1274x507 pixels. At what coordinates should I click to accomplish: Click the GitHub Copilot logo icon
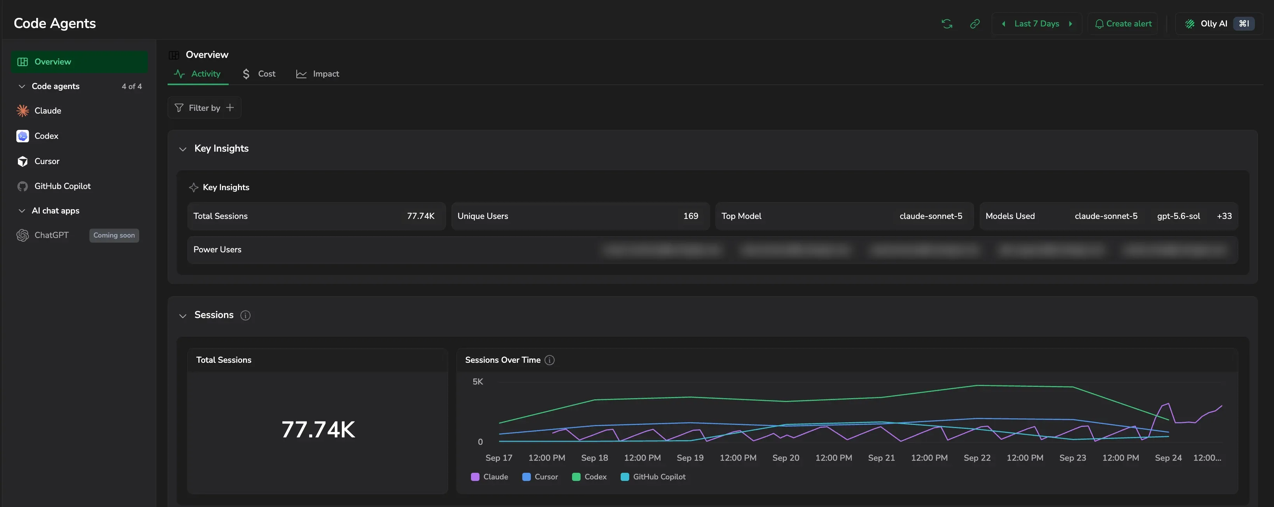tap(23, 187)
